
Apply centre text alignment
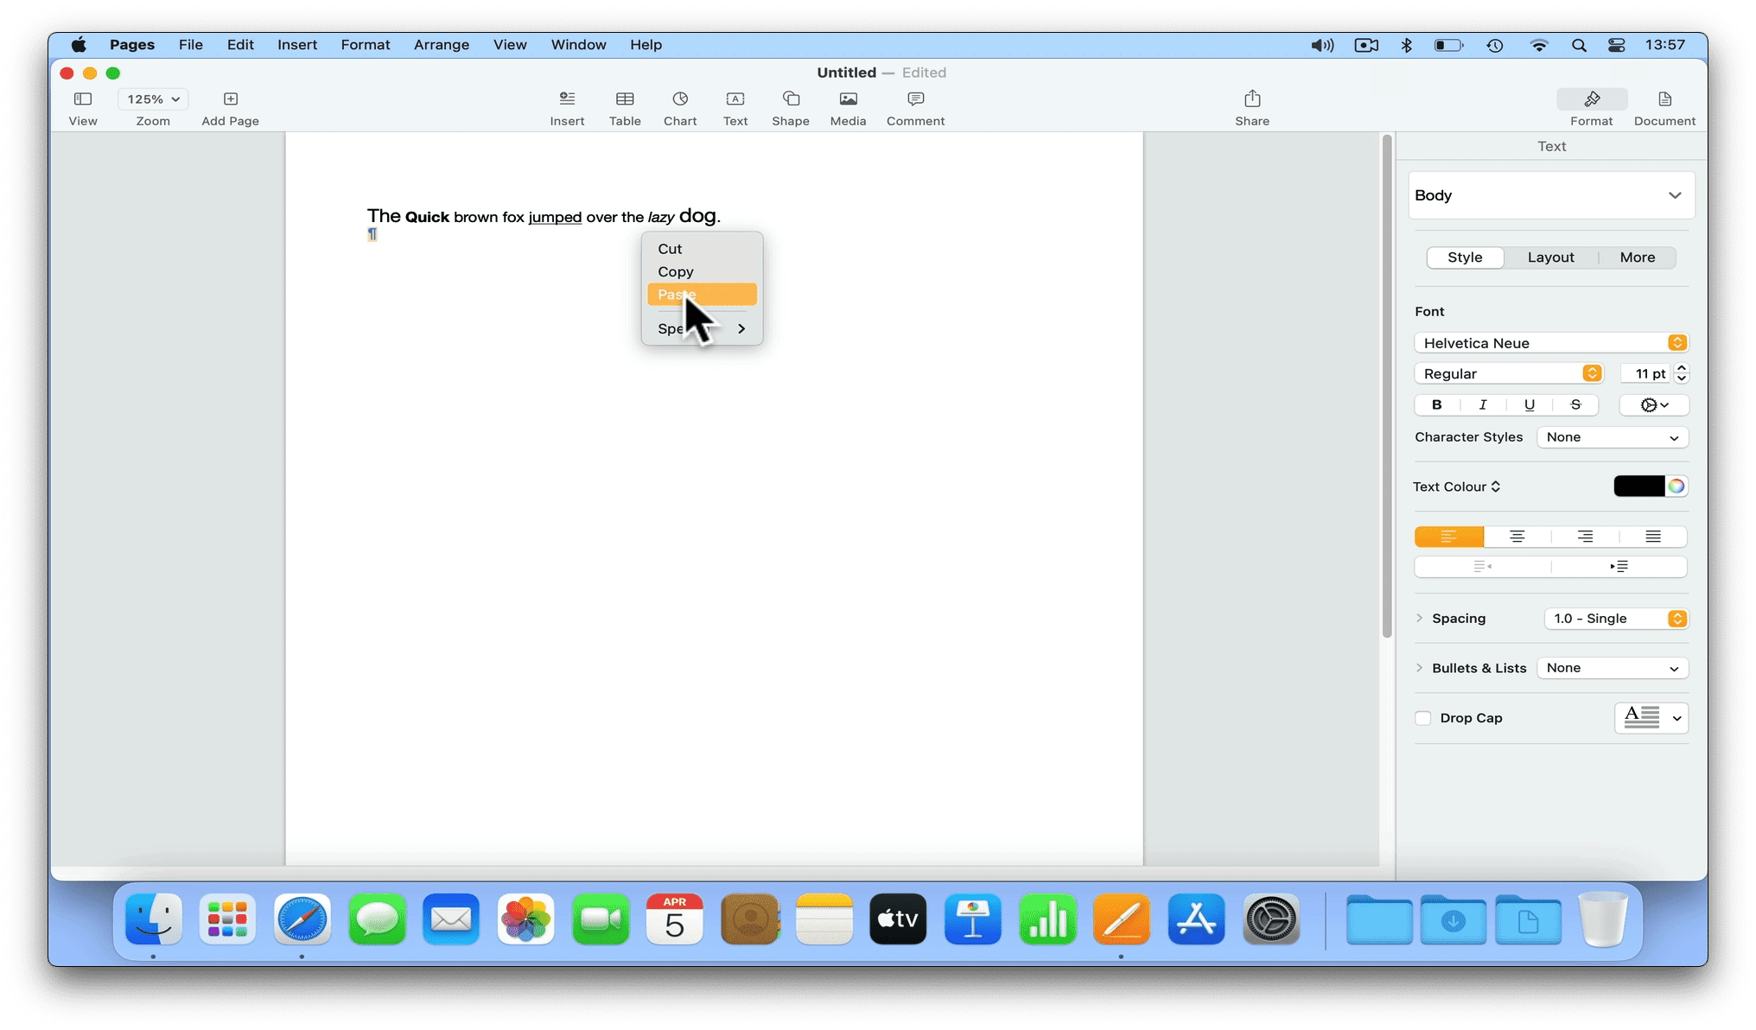click(1517, 536)
